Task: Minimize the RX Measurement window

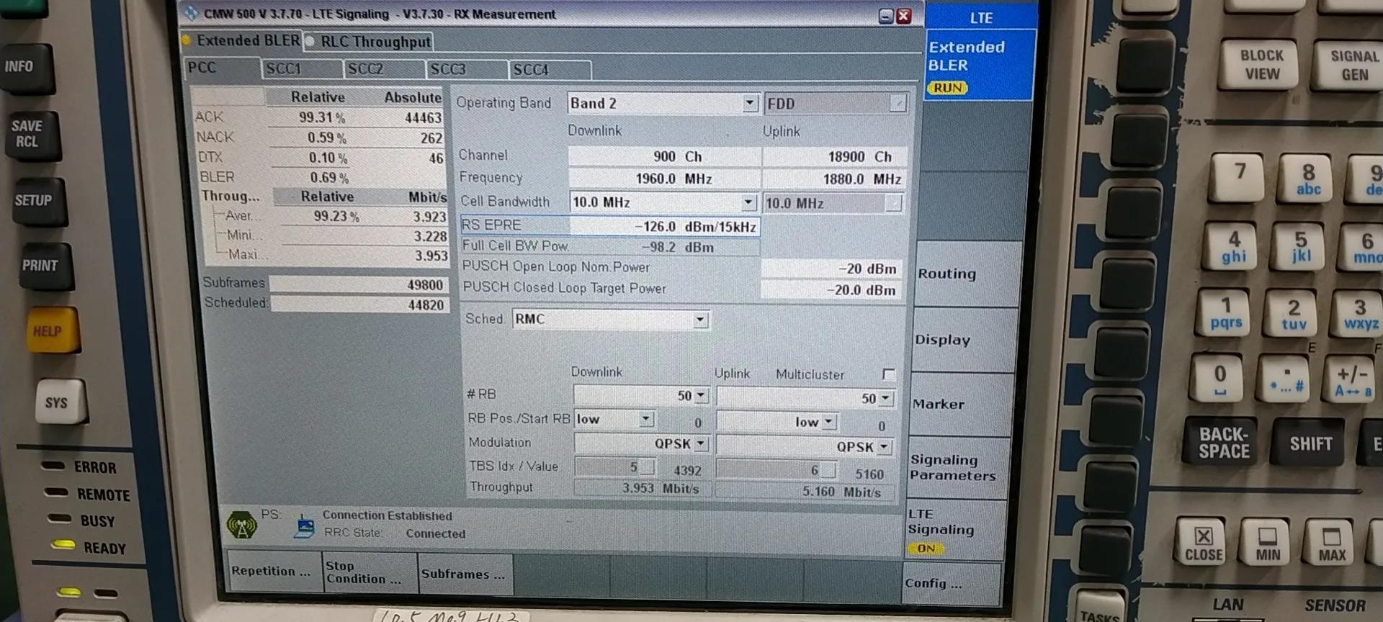Action: [x=886, y=16]
